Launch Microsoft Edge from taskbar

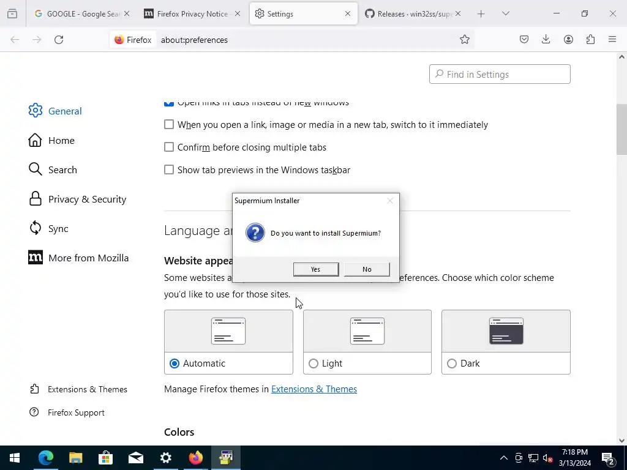pos(45,458)
